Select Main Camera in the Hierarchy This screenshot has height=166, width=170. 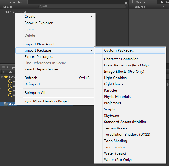15,12
